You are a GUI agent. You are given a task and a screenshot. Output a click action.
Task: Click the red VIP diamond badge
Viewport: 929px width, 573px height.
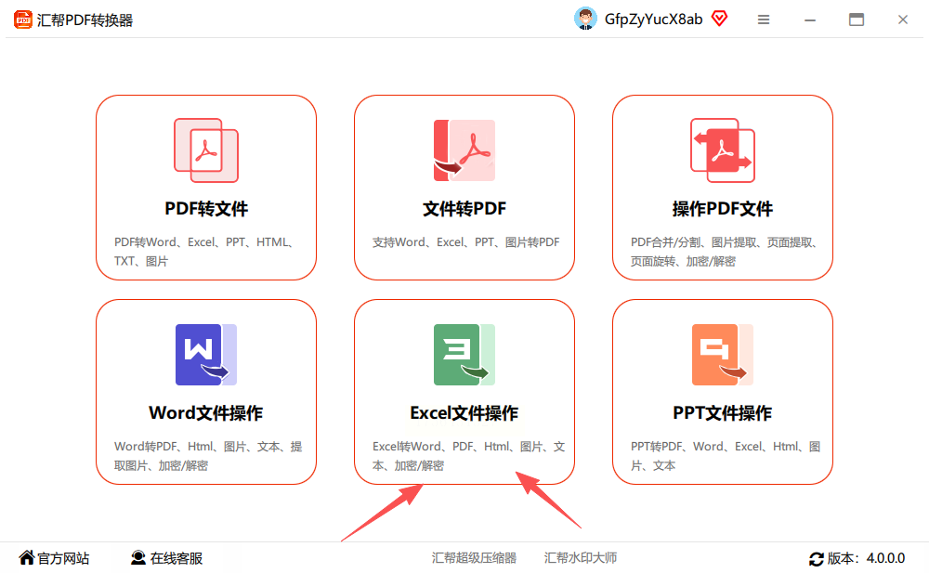coord(719,19)
